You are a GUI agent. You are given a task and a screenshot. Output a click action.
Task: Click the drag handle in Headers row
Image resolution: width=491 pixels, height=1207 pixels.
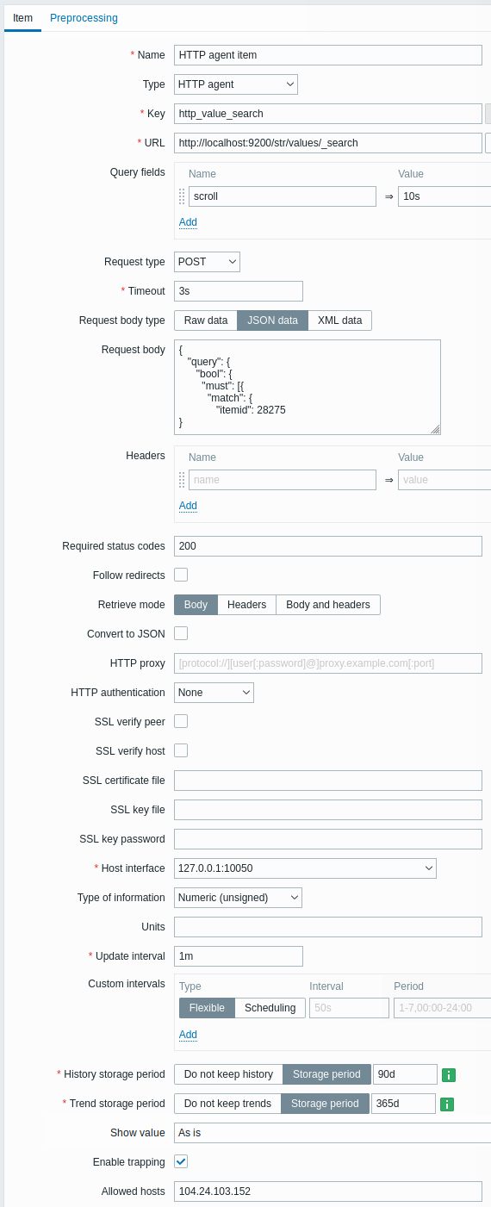coord(182,480)
